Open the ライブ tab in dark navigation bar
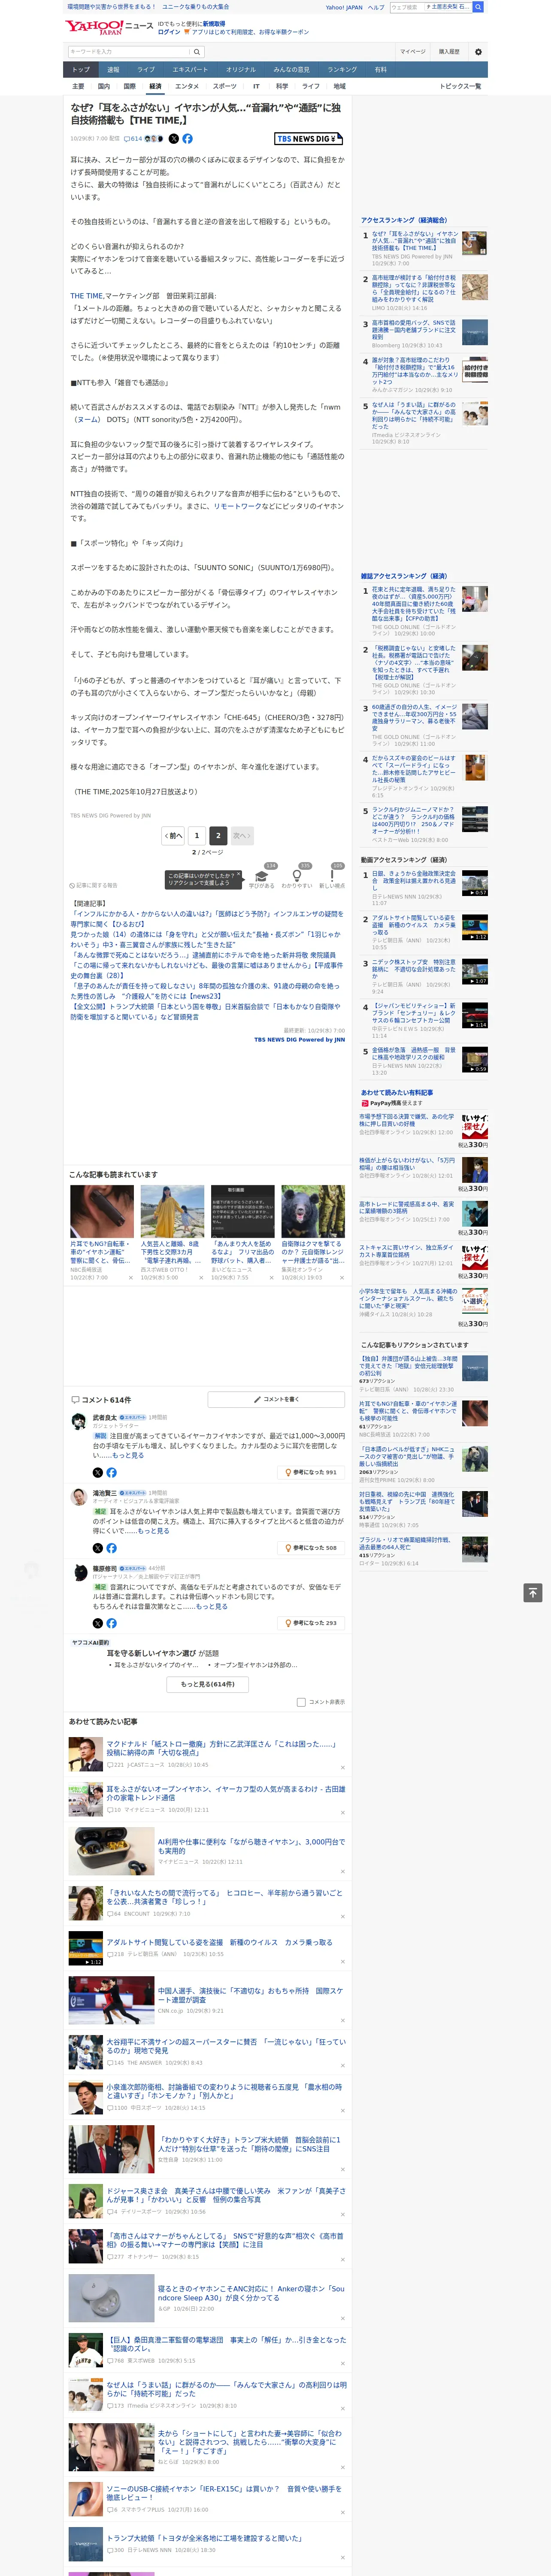Viewport: 551px width, 2576px height. [x=146, y=70]
